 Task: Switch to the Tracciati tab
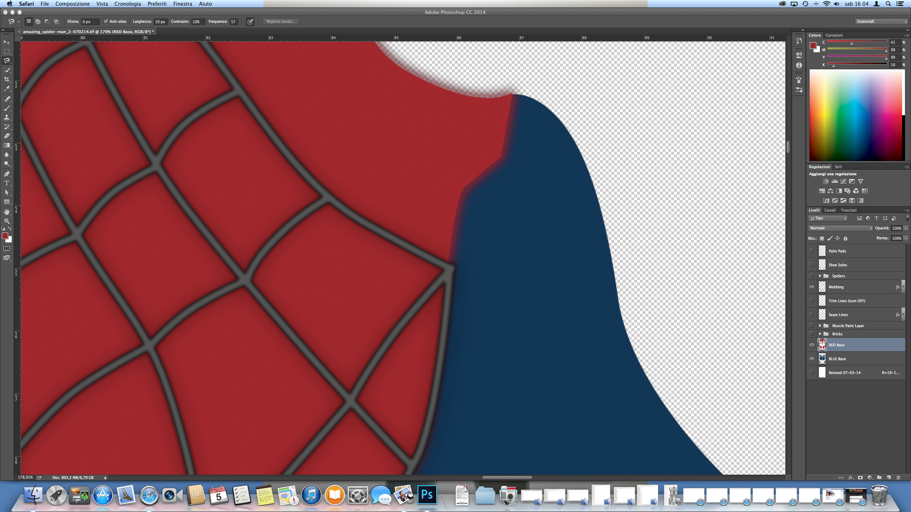click(849, 210)
